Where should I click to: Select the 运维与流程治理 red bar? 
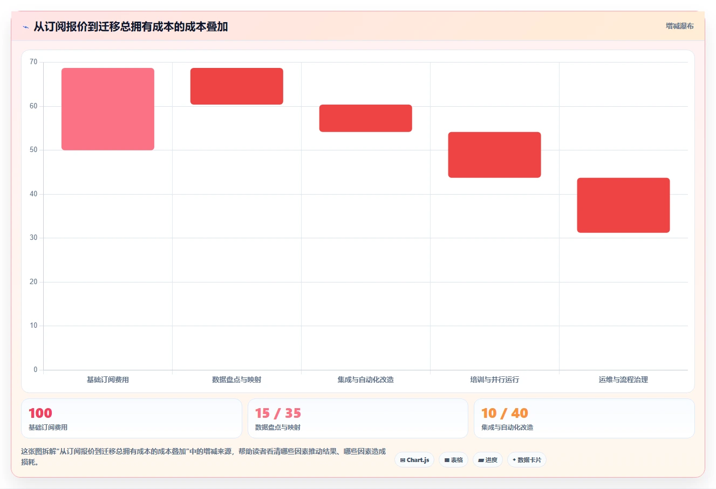coord(624,205)
